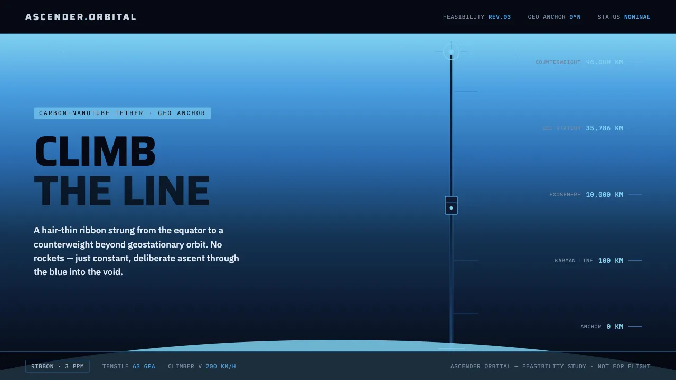This screenshot has width=676, height=380.
Task: Select the EXOSPHERE 10,000 KM marker
Action: [x=595, y=195]
